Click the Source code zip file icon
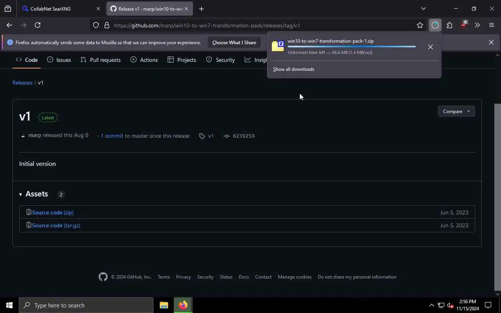The width and height of the screenshot is (501, 313). click(29, 212)
